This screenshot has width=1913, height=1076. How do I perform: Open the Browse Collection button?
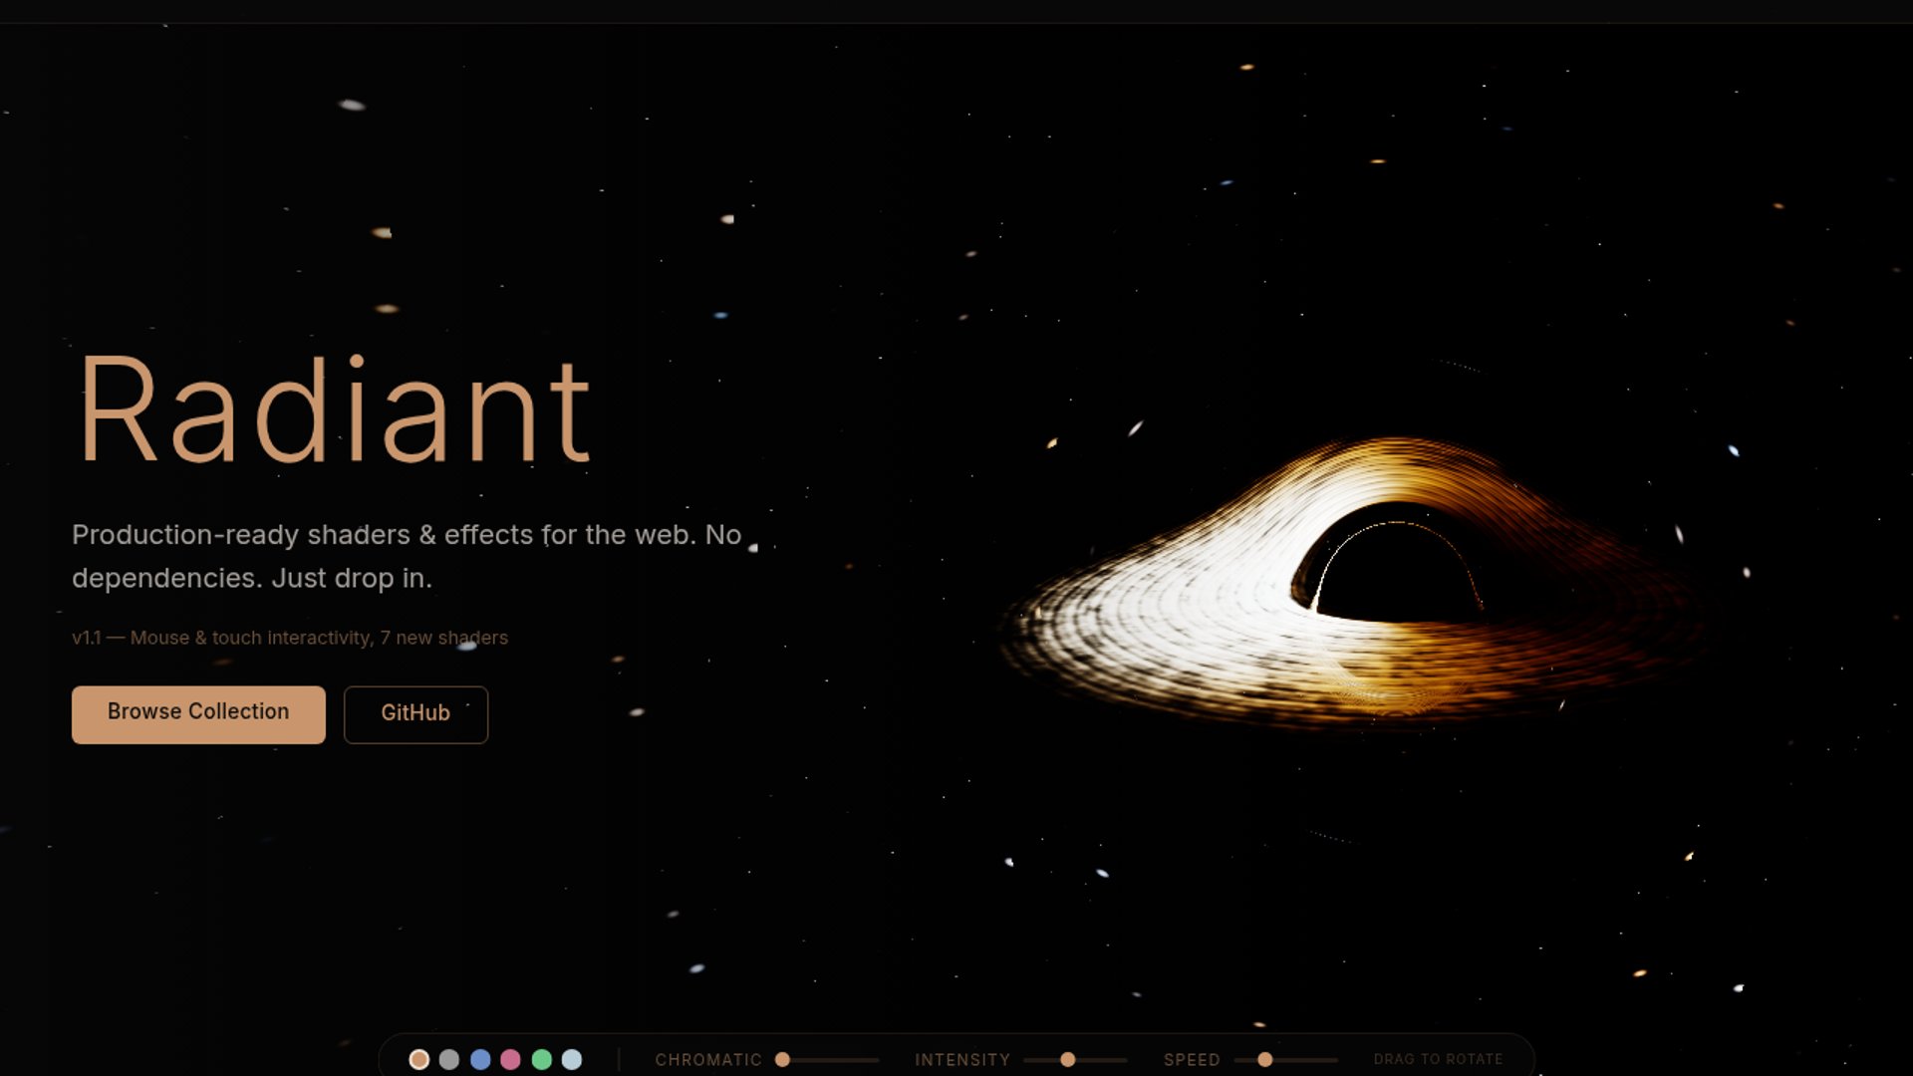click(198, 713)
